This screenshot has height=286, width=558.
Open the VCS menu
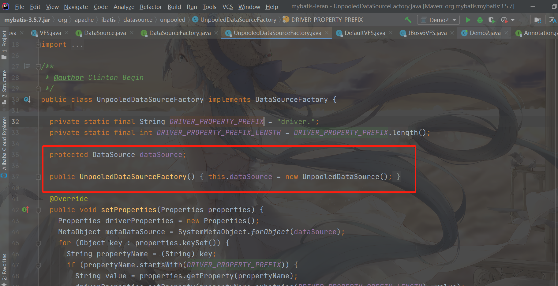point(227,7)
